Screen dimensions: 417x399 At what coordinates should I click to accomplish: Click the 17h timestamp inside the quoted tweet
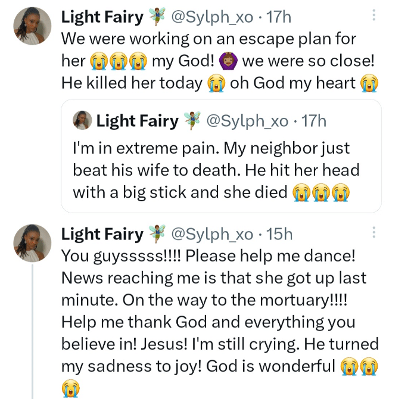(314, 121)
